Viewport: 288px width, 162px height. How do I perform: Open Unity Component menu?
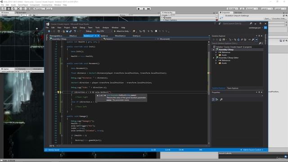pyautogui.click(x=35, y=5)
